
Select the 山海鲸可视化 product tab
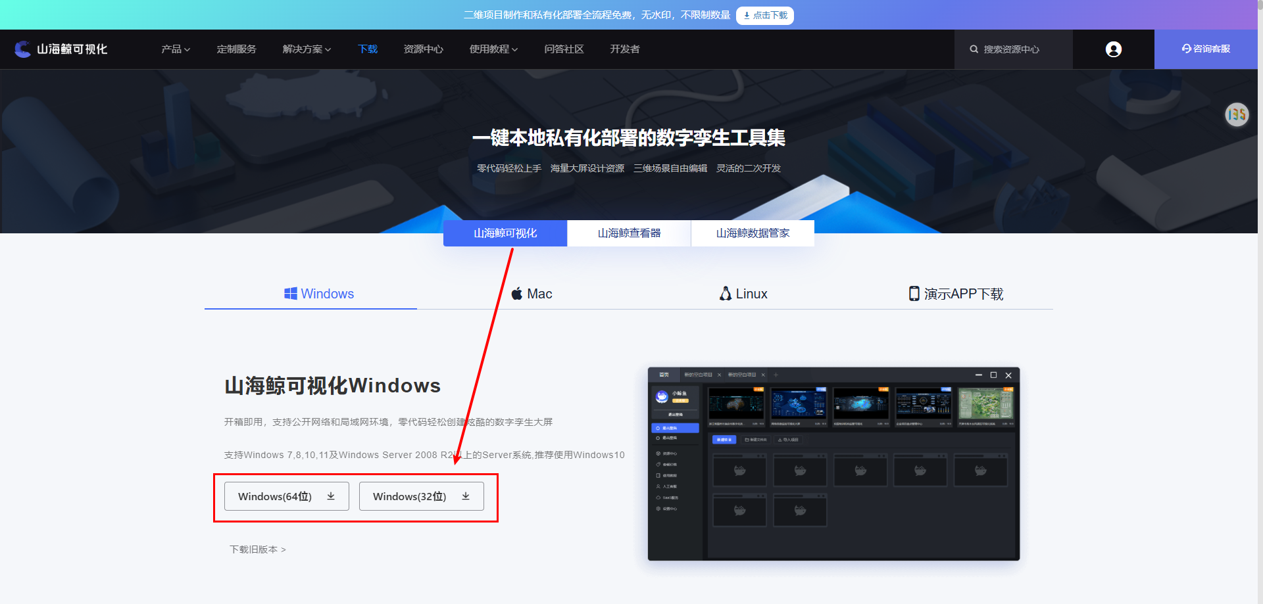click(505, 233)
